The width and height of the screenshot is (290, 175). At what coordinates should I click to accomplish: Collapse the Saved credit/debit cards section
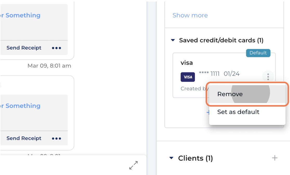coord(173,40)
